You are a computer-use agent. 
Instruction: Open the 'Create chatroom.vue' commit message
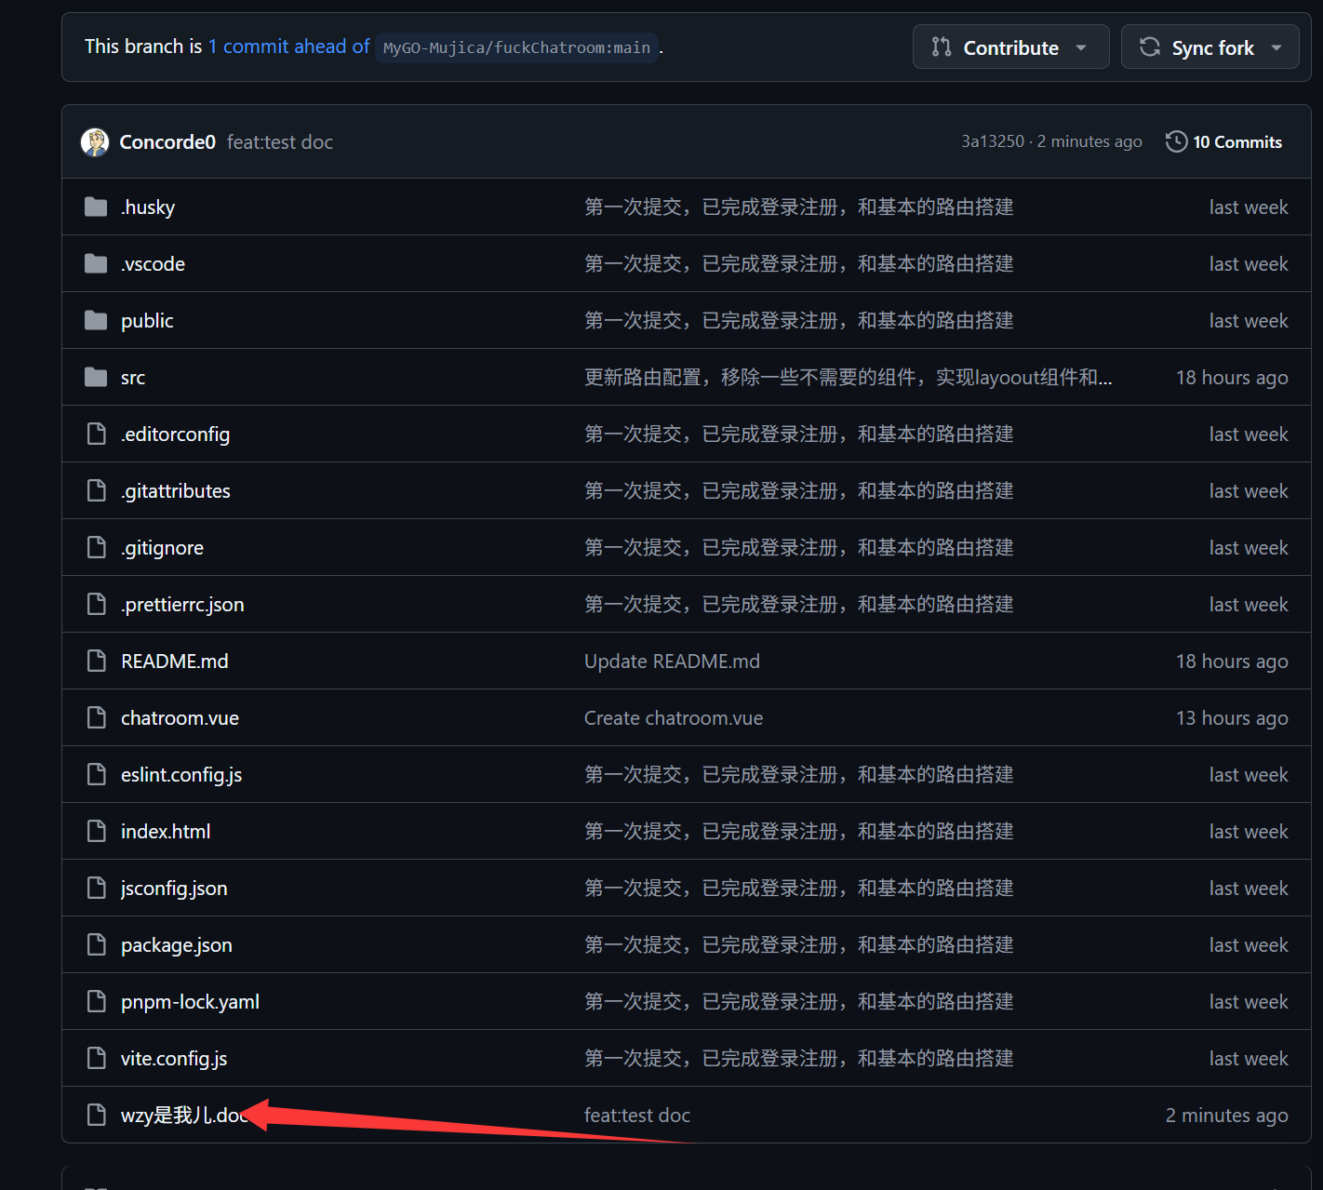[674, 718]
